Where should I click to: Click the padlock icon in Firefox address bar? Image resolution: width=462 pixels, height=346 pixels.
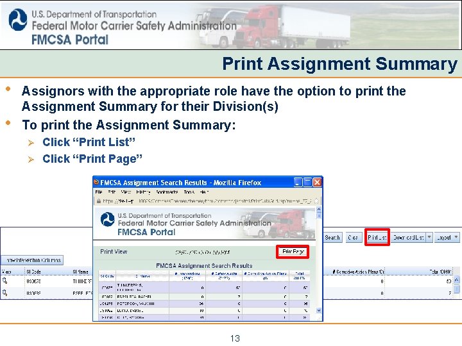pos(99,201)
